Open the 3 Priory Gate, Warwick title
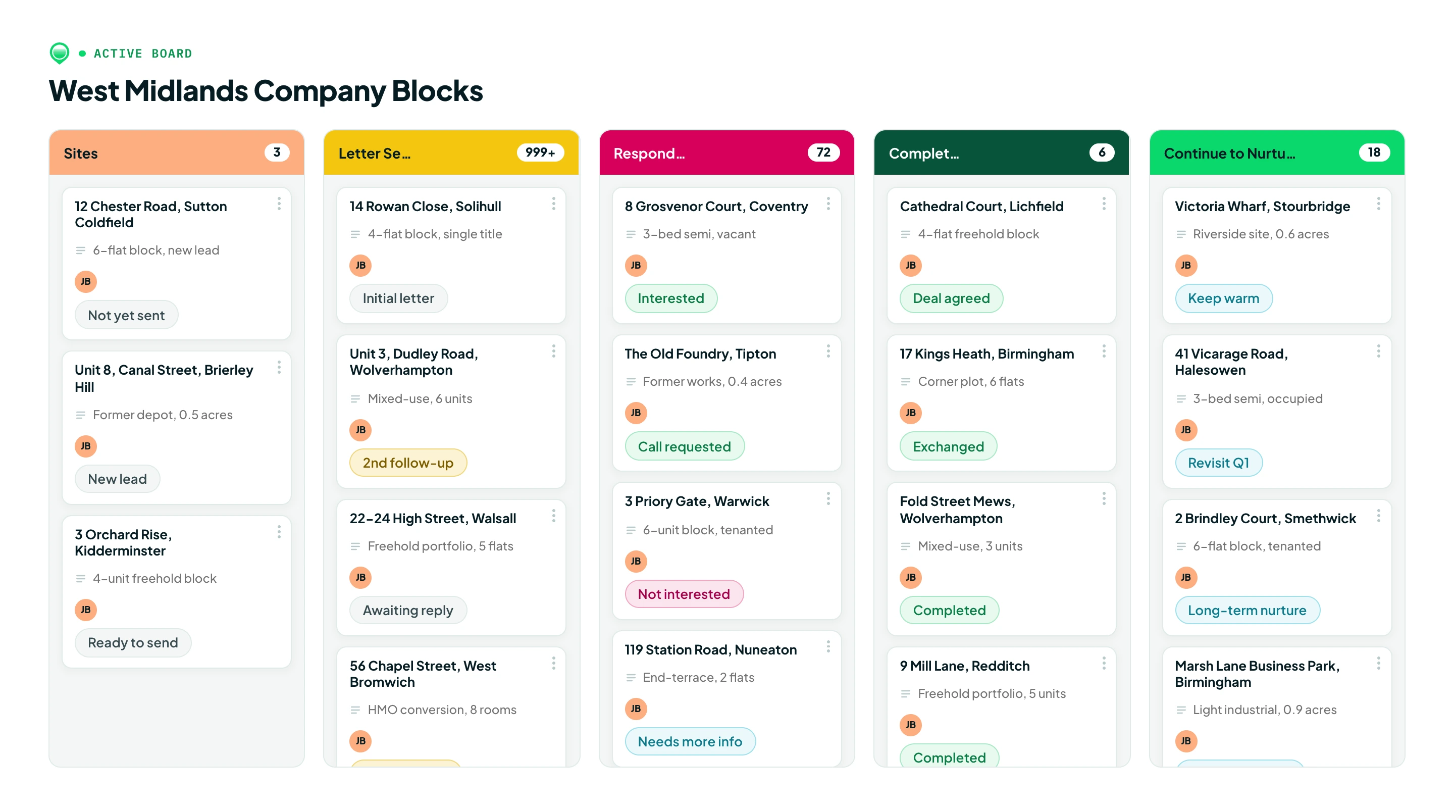 697,501
